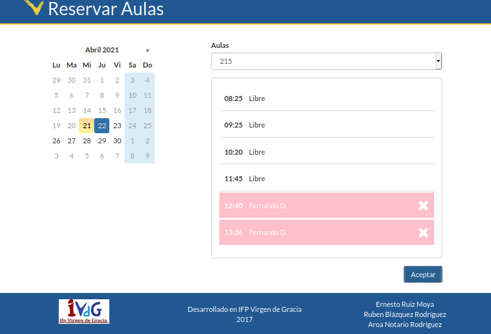
Task: Select day 27 in the calendar
Action: tap(71, 141)
